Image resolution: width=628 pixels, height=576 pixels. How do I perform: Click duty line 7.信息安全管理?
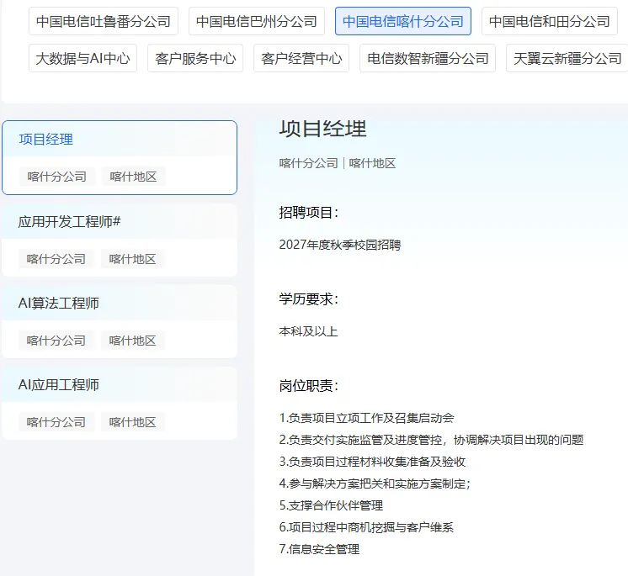click(x=319, y=549)
